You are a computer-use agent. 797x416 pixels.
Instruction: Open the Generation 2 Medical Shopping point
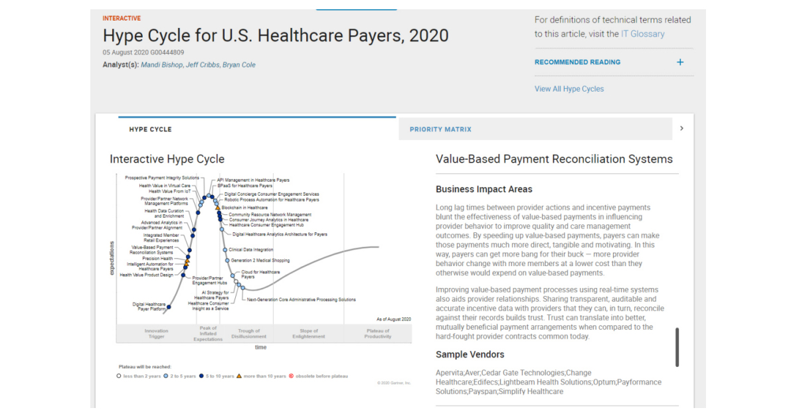point(226,259)
